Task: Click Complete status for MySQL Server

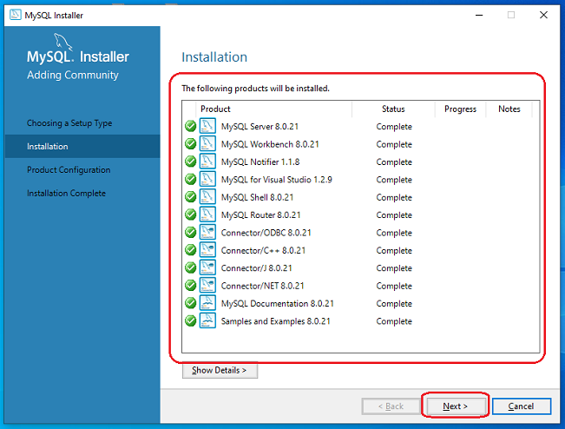Action: pyautogui.click(x=394, y=127)
